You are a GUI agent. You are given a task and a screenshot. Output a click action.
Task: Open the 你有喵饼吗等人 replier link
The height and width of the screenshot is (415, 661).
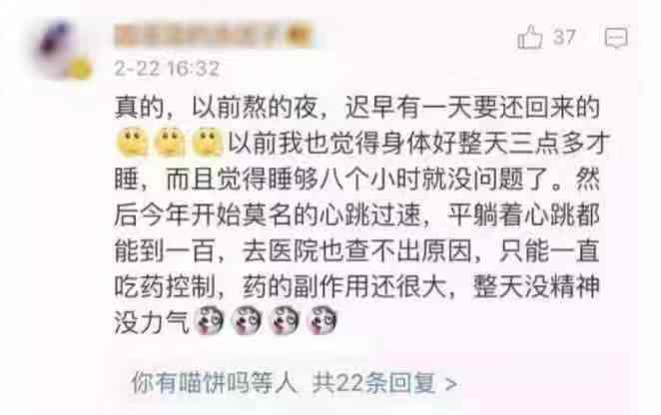(214, 383)
